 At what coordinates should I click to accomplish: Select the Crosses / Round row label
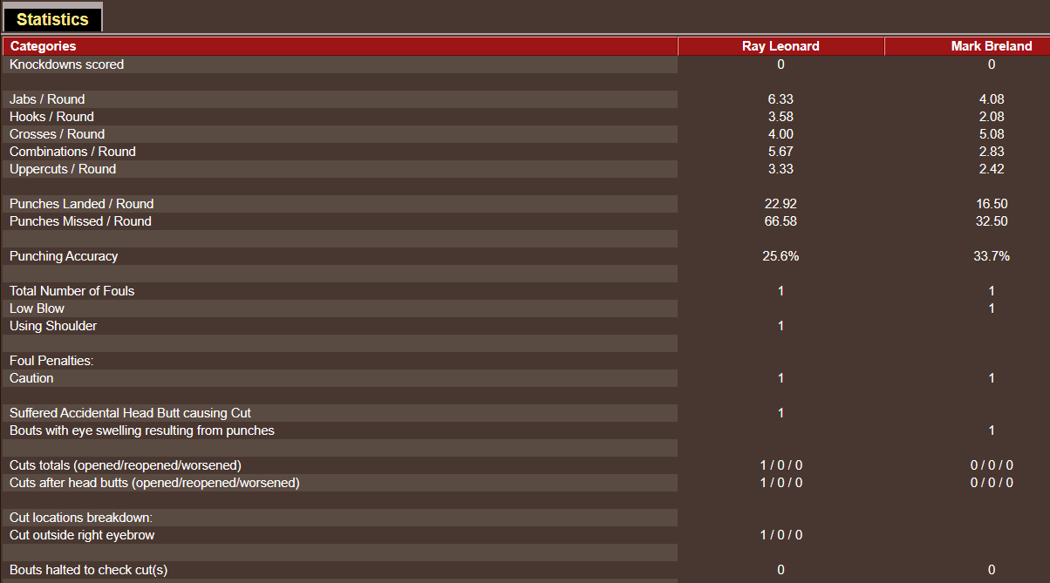coord(57,134)
